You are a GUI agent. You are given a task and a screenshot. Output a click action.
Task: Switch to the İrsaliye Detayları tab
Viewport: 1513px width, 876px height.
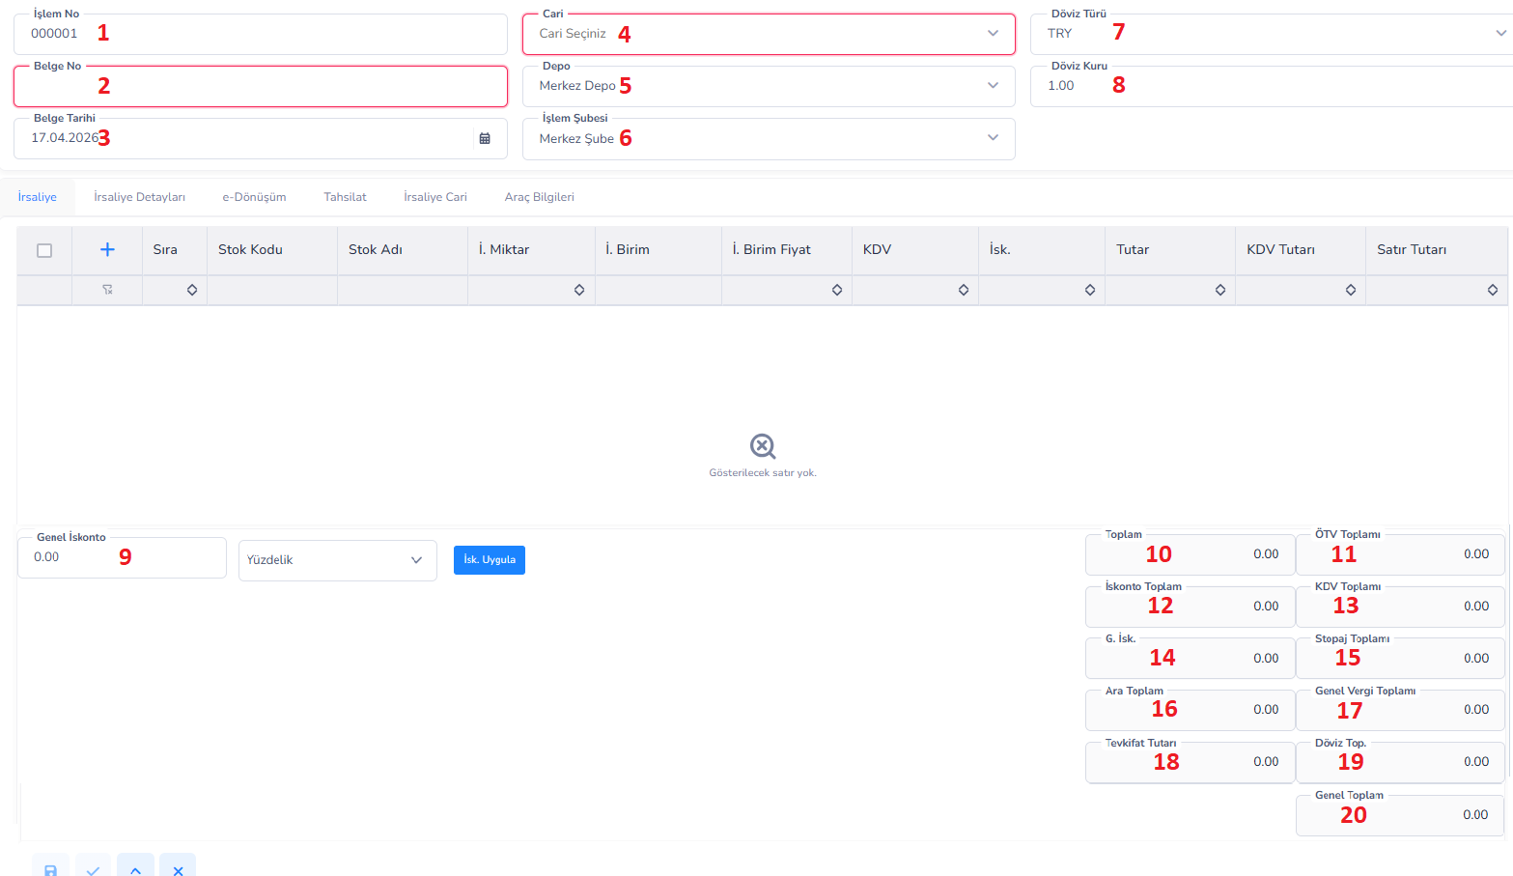139,197
